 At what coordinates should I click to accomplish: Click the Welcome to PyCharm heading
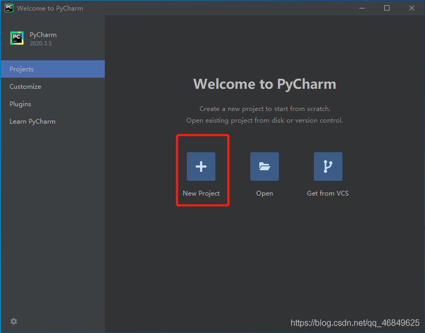click(x=265, y=84)
